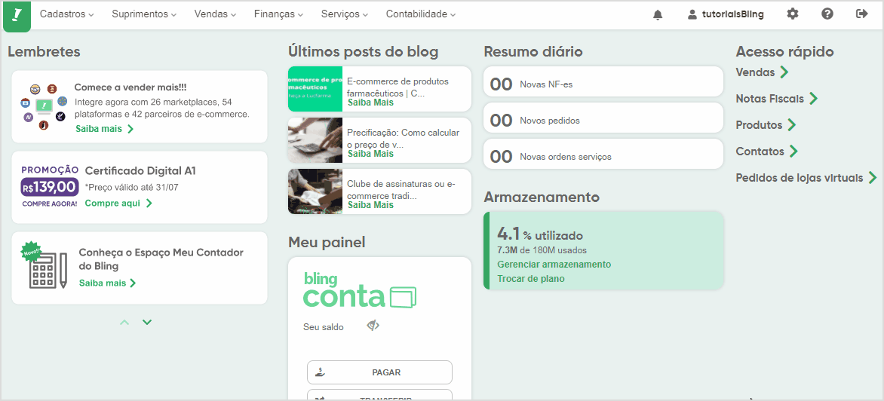Click the logout exit icon

point(861,14)
